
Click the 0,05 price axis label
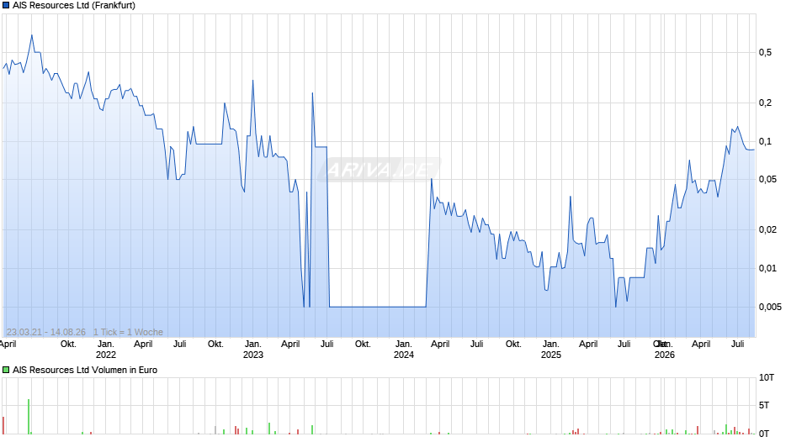(x=767, y=180)
